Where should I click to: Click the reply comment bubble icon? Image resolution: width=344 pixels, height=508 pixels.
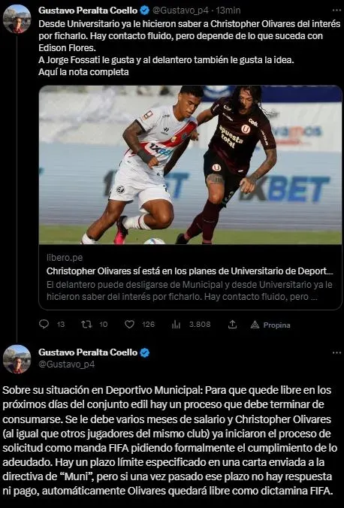point(44,325)
